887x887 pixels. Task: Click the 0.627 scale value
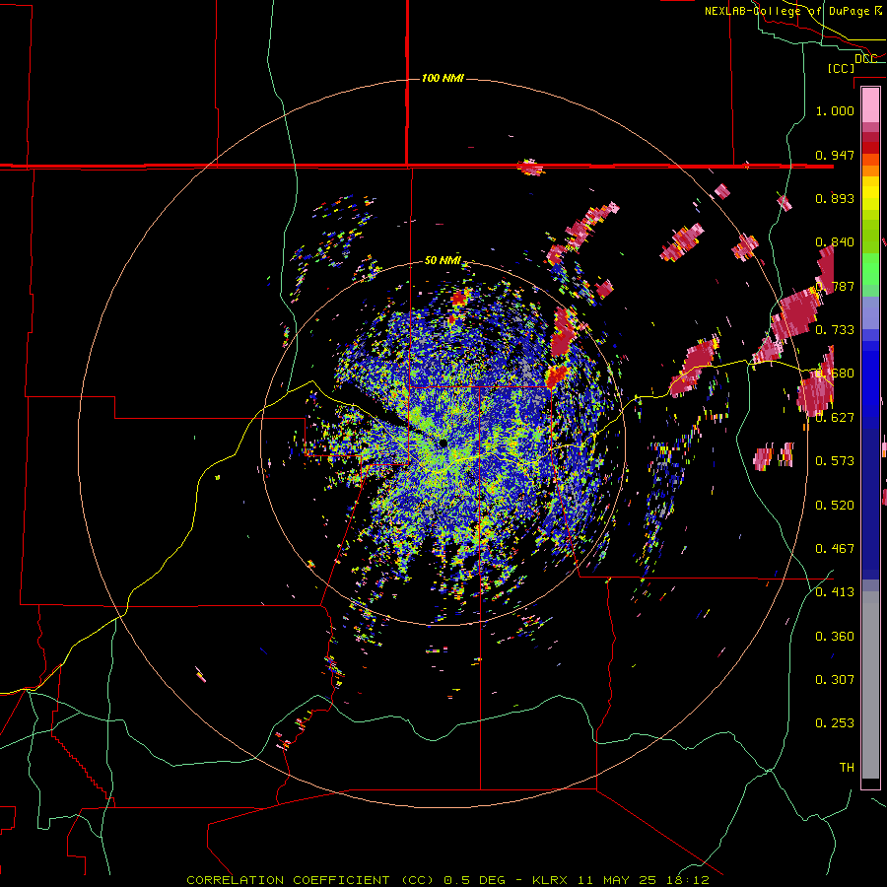(835, 418)
